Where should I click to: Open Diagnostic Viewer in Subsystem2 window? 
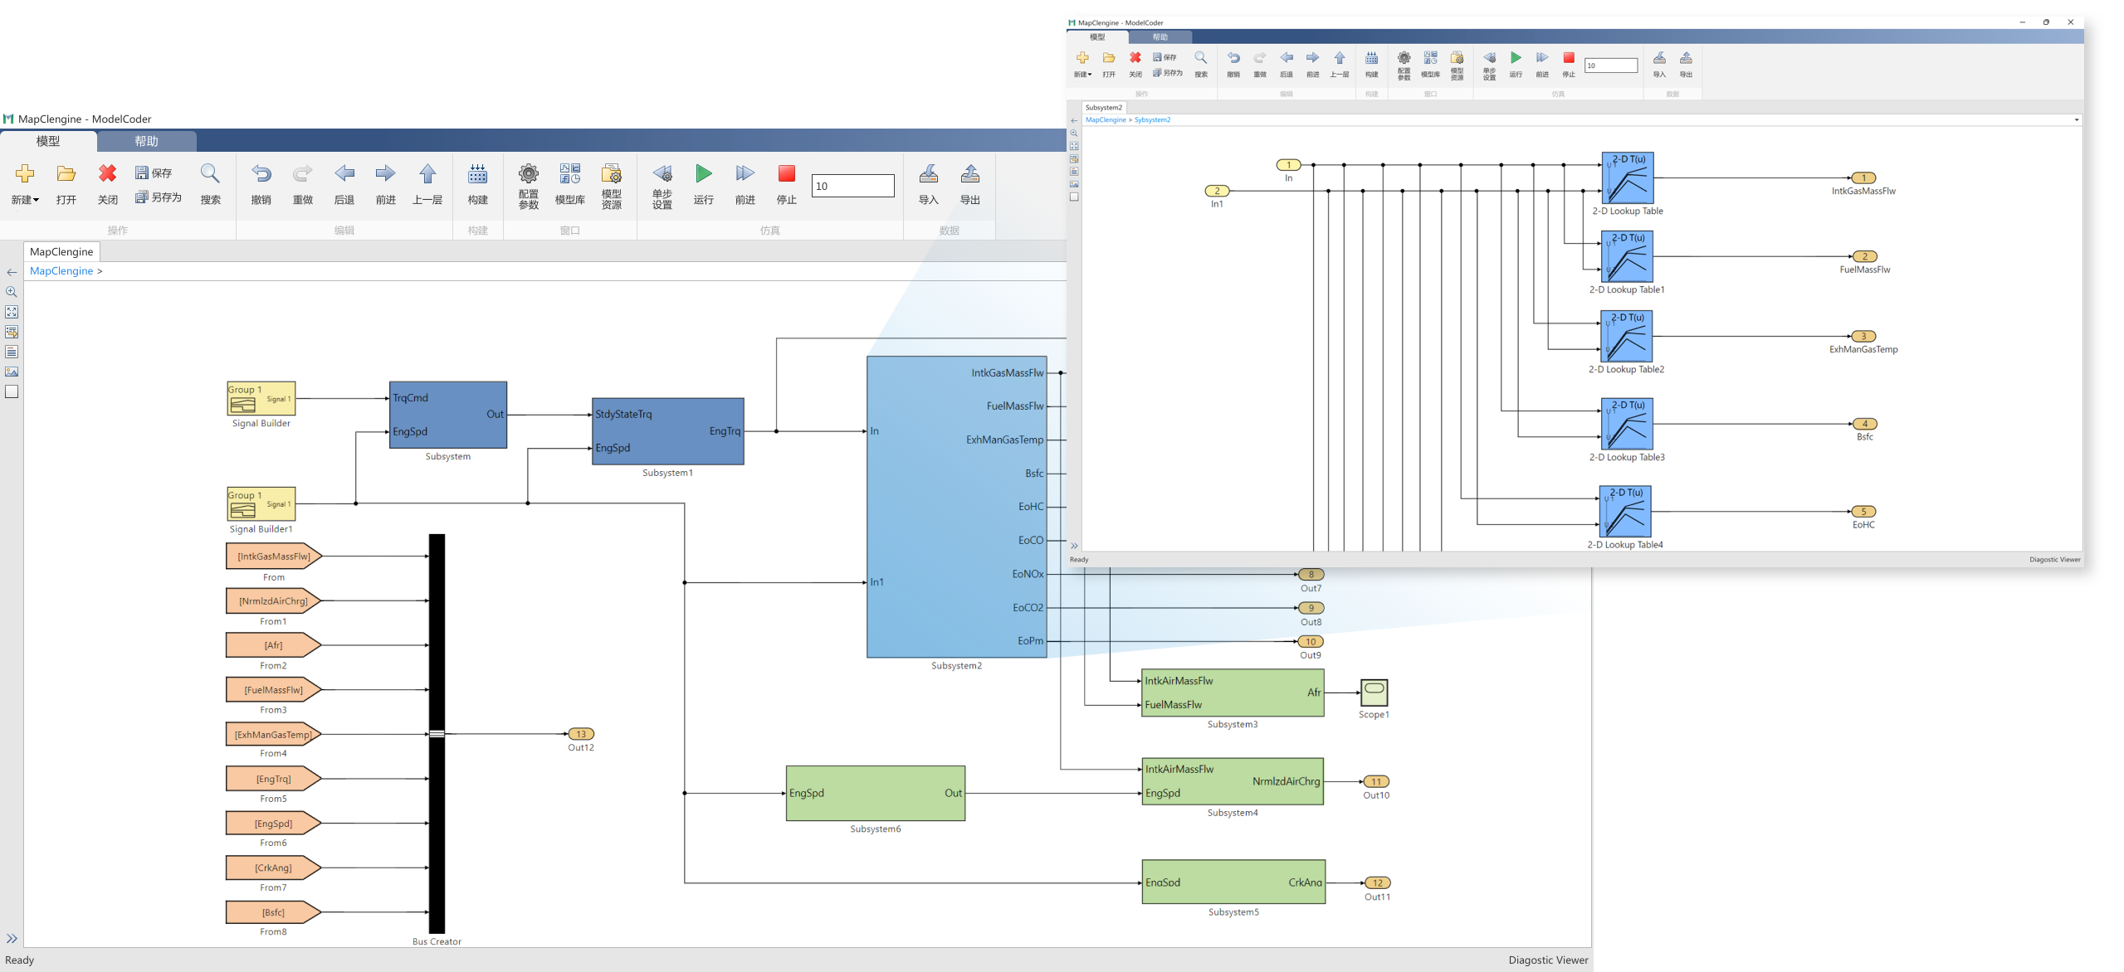[x=2055, y=560]
